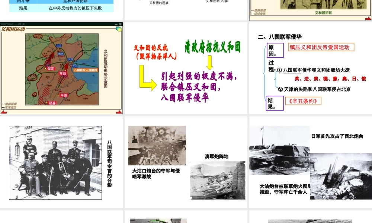Click the commanders group photograph
This screenshot has height=223, width=372.
click(55, 163)
